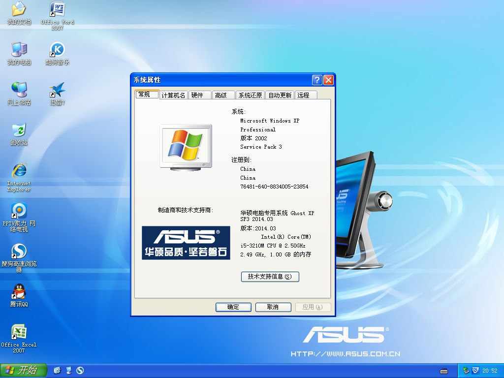This screenshot has width=504, height=378.
Task: Switch to the 计算机名 tab
Action: click(x=173, y=95)
